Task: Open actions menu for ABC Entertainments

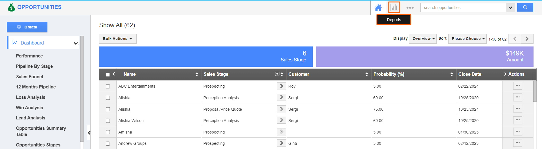Action: coord(517,86)
